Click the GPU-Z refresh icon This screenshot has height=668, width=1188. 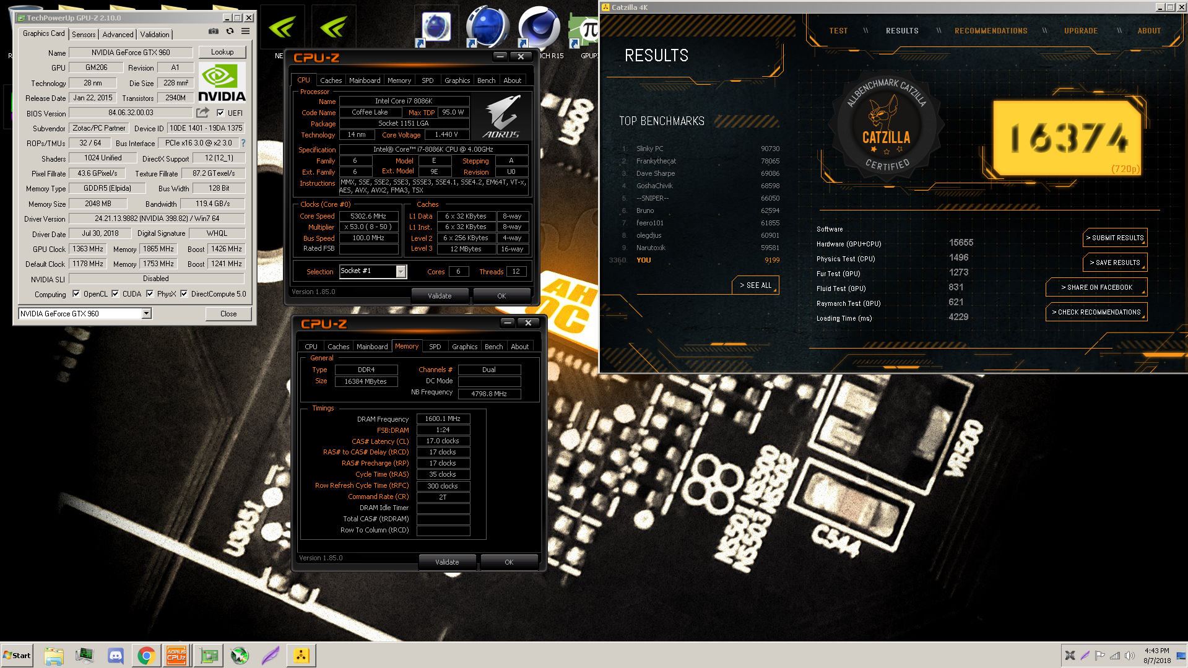pyautogui.click(x=230, y=31)
